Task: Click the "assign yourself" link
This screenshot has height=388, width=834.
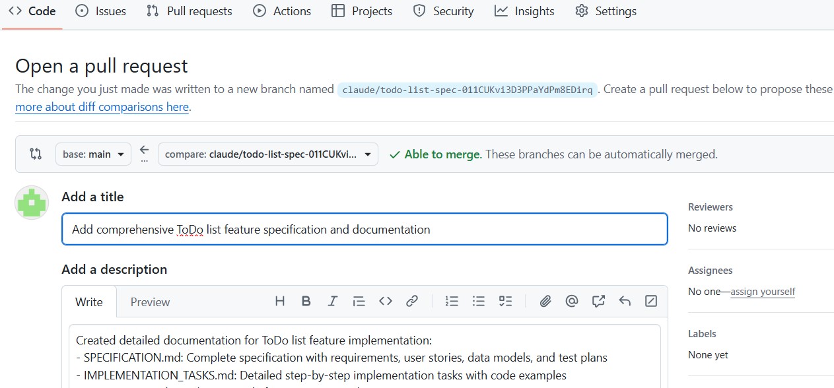Action: click(763, 292)
